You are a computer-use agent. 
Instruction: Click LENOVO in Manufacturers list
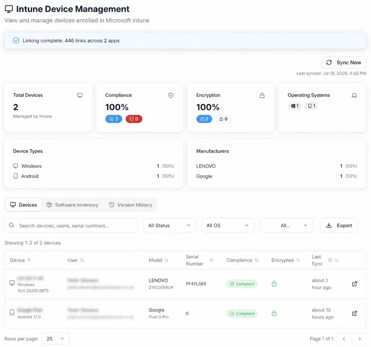click(206, 166)
